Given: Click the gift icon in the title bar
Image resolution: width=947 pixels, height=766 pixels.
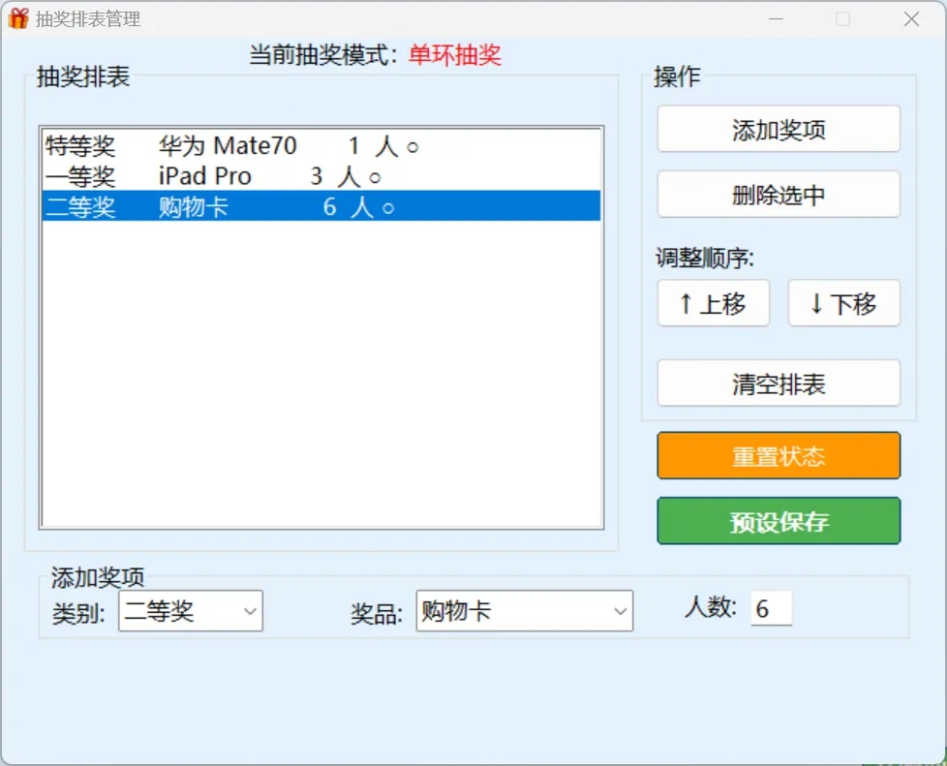Looking at the screenshot, I should pos(16,18).
